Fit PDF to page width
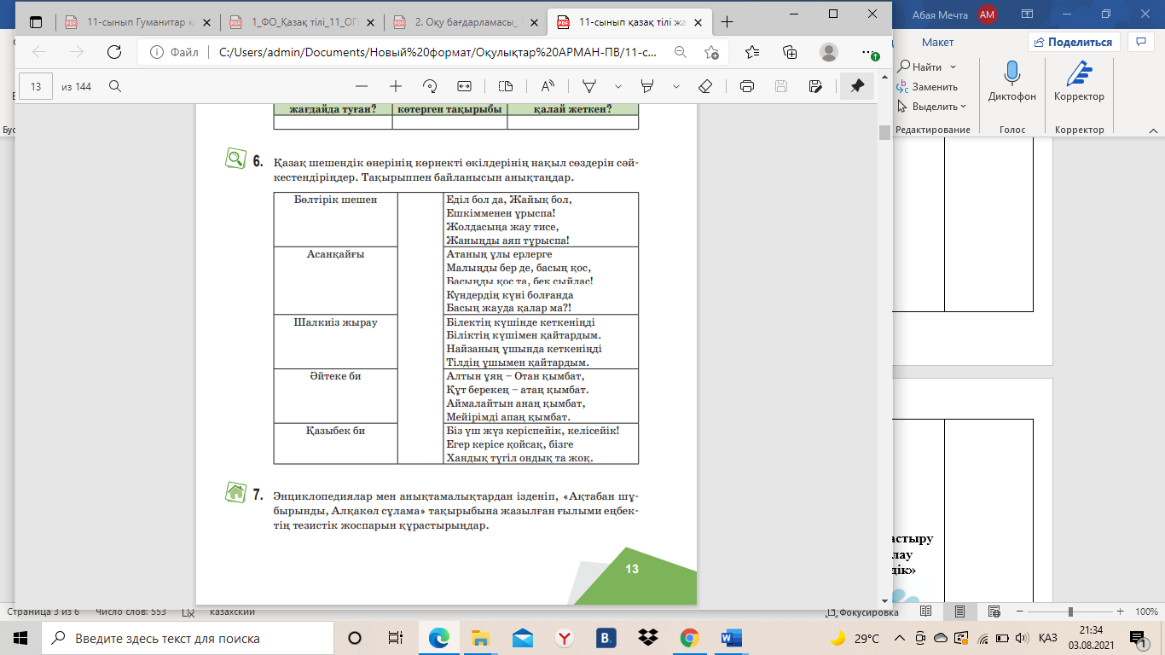Screen dimensions: 1165x655 [x=464, y=86]
